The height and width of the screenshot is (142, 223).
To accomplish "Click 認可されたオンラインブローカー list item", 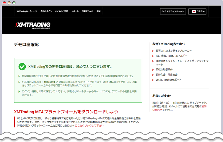I will (x=174, y=51).
